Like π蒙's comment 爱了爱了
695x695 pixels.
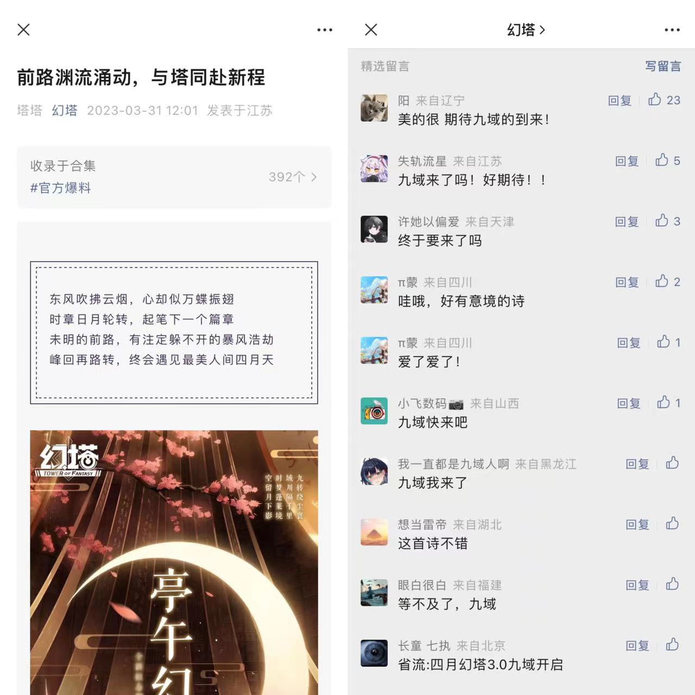click(x=664, y=342)
